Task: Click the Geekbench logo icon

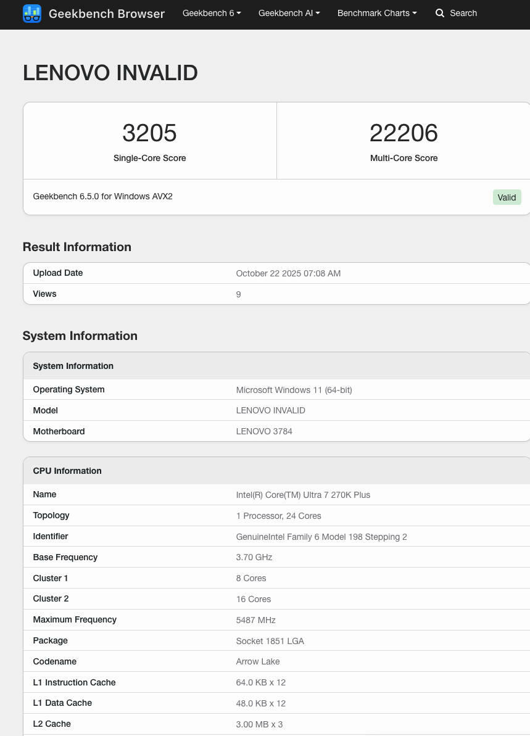Action: tap(32, 14)
